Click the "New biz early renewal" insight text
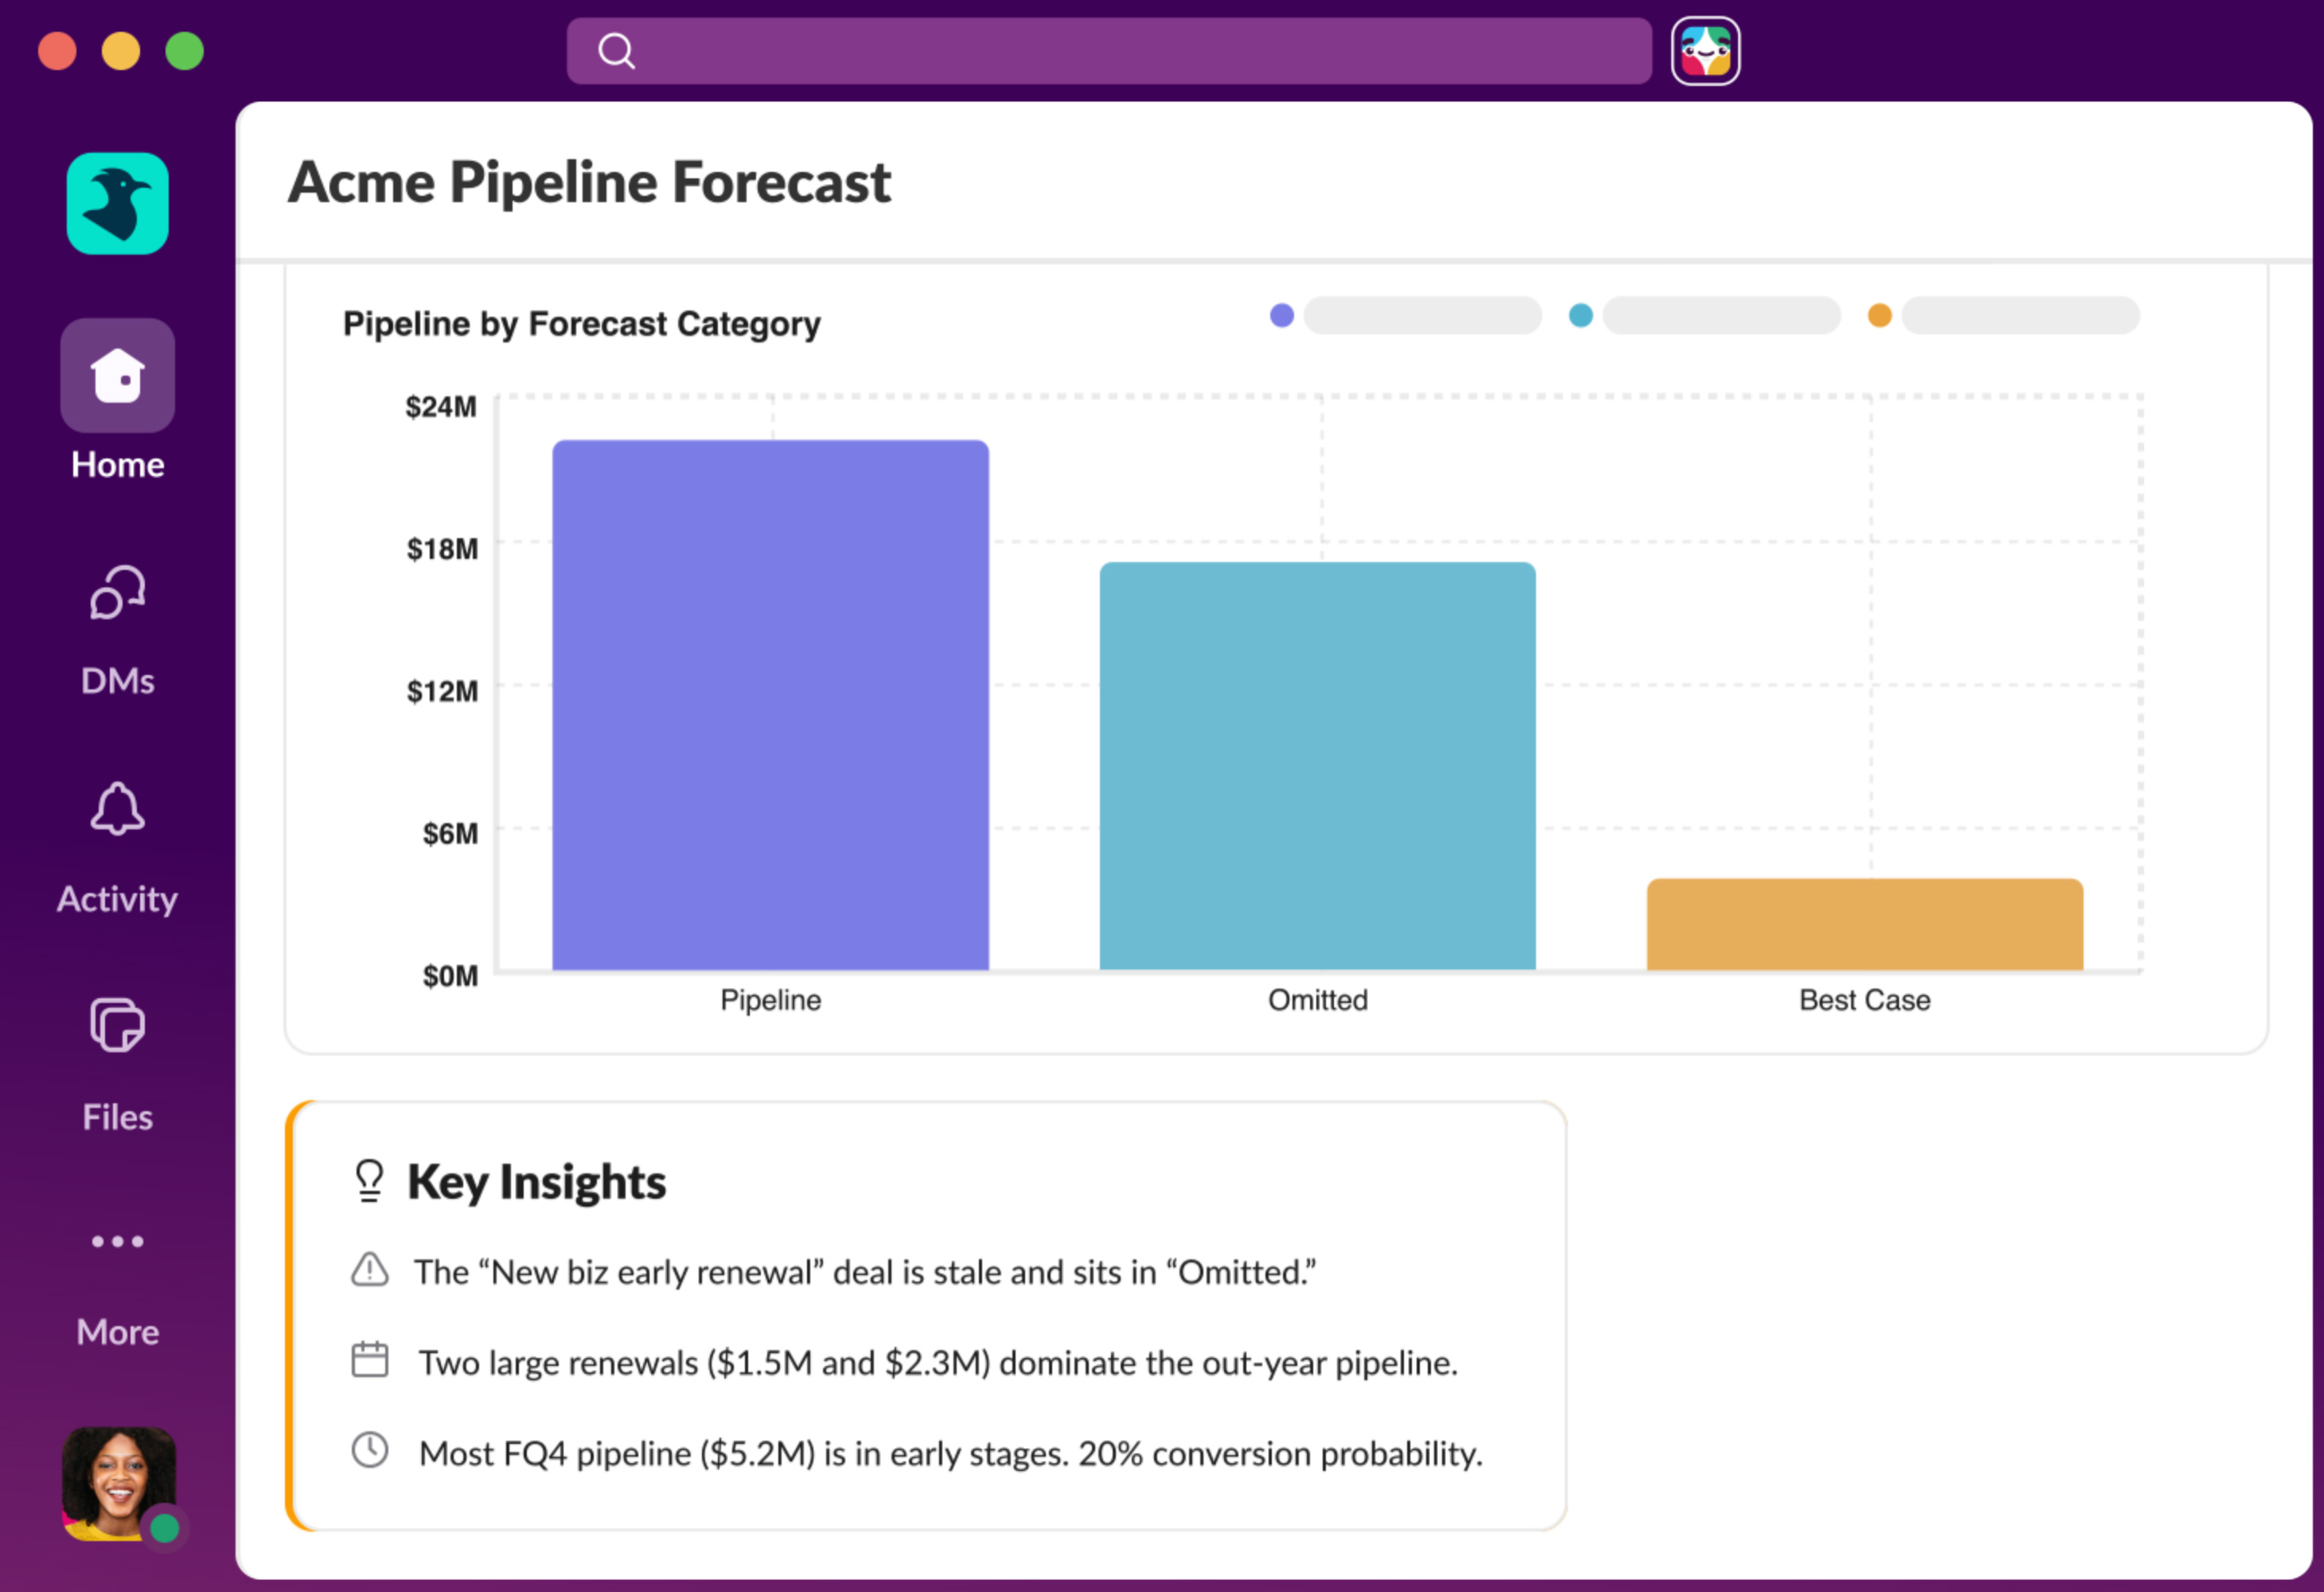Image resolution: width=2324 pixels, height=1592 pixels. (x=865, y=1272)
